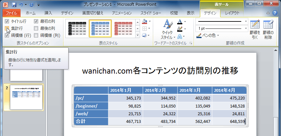Open the ペンの色 pen color menu

pos(207,36)
